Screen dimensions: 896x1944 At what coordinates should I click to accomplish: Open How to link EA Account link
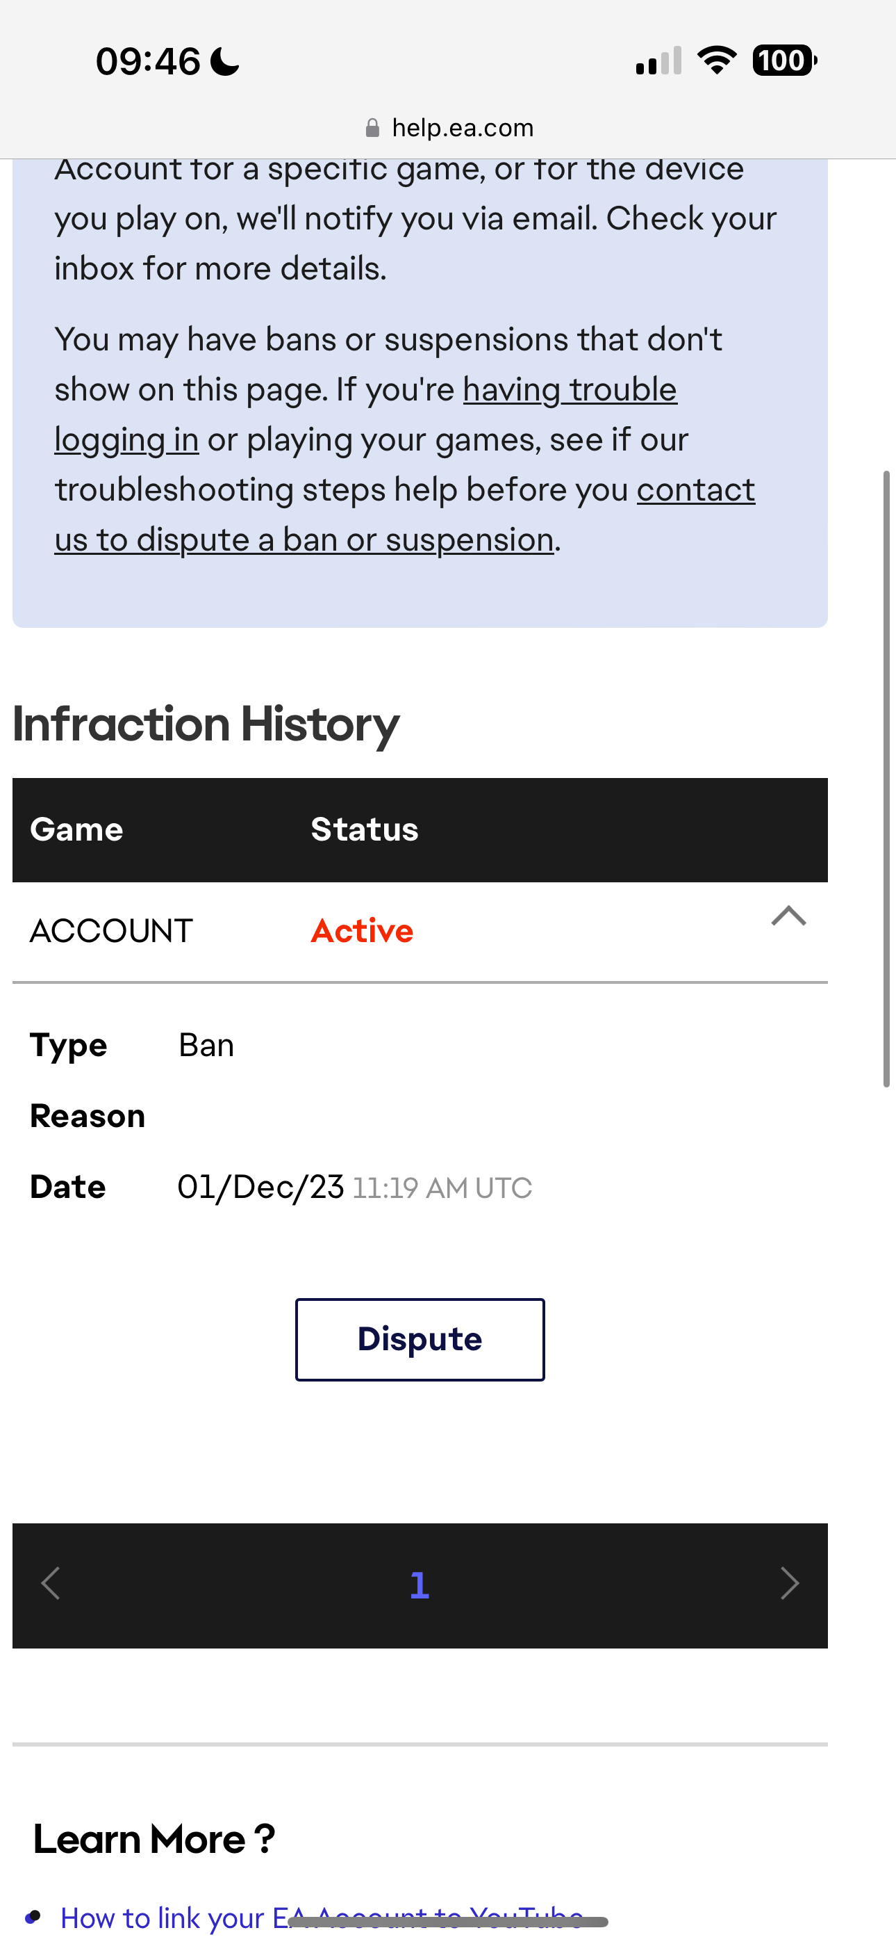coord(322,1917)
